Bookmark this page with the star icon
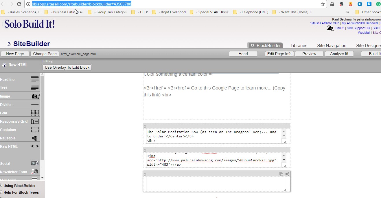Image resolution: width=381 pixels, height=198 pixels. pos(323,4)
